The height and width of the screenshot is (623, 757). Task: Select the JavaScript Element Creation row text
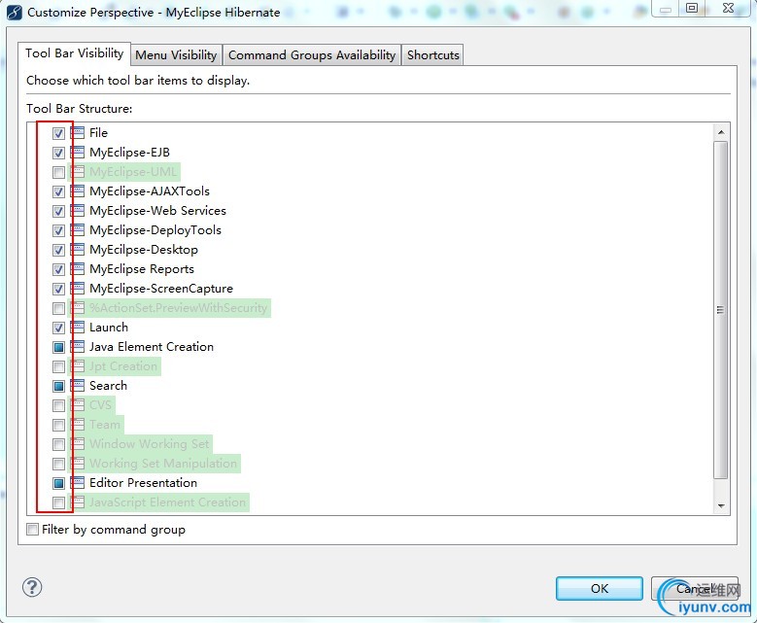tap(167, 502)
